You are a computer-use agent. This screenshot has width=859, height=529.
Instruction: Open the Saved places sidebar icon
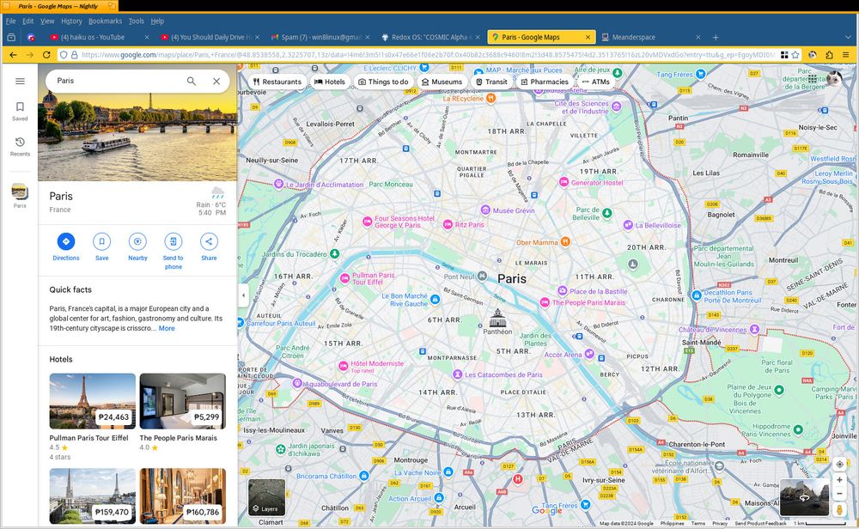(20, 111)
